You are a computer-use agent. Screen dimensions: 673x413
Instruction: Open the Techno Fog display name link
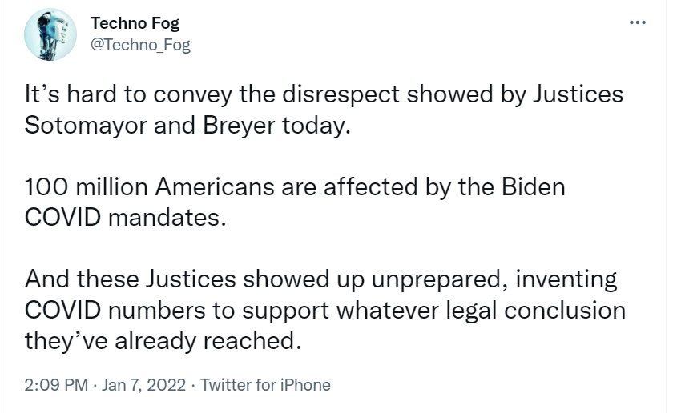click(135, 23)
